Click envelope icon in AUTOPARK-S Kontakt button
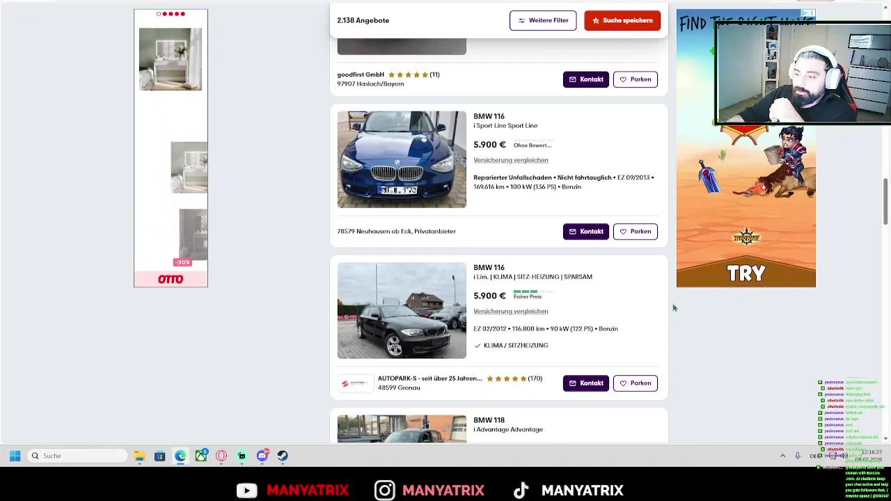 click(573, 383)
